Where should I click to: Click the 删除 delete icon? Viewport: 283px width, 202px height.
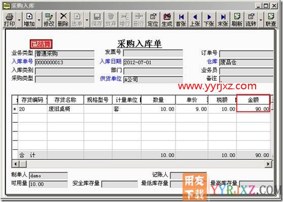point(63,20)
